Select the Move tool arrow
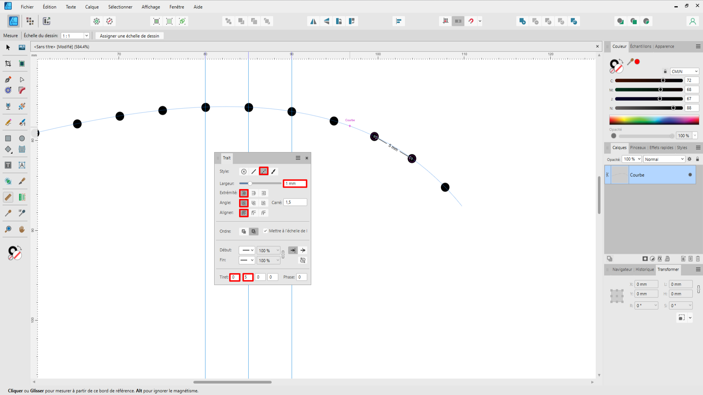This screenshot has width=703, height=395. (x=8, y=48)
